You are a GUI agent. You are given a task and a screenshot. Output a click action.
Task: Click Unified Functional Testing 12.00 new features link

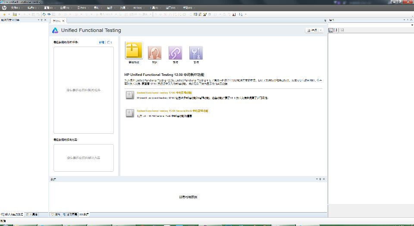click(164, 93)
